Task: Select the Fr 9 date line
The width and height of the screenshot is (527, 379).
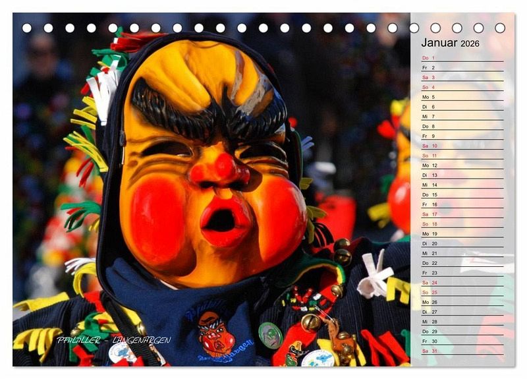Action: [x=462, y=136]
